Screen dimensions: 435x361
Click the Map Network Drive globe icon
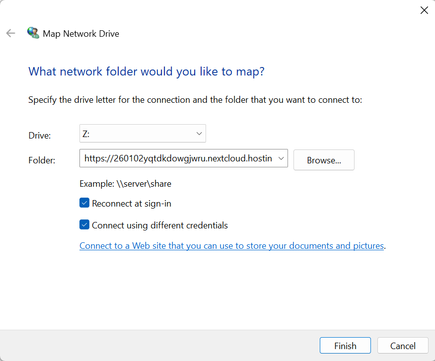pyautogui.click(x=33, y=33)
